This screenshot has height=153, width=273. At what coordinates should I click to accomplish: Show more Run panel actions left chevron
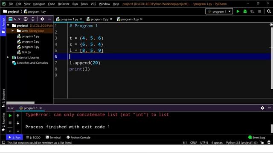click(x=10, y=131)
